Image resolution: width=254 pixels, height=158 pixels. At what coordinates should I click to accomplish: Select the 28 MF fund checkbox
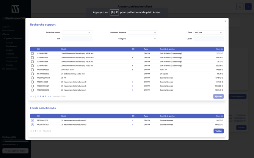click(x=33, y=78)
